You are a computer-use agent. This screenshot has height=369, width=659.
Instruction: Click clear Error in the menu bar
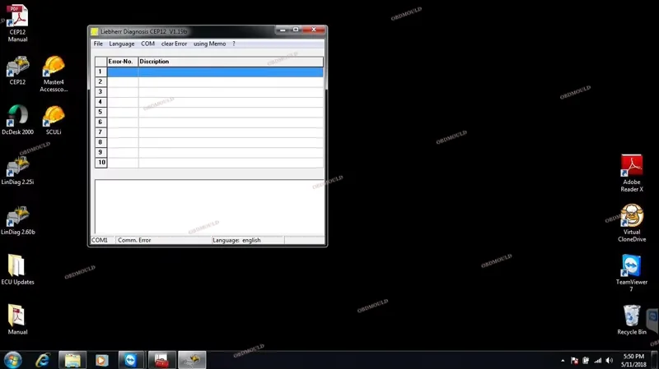point(174,44)
